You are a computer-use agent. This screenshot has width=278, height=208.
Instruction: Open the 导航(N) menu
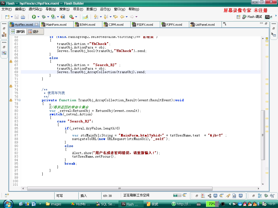pyautogui.click(x=51, y=9)
